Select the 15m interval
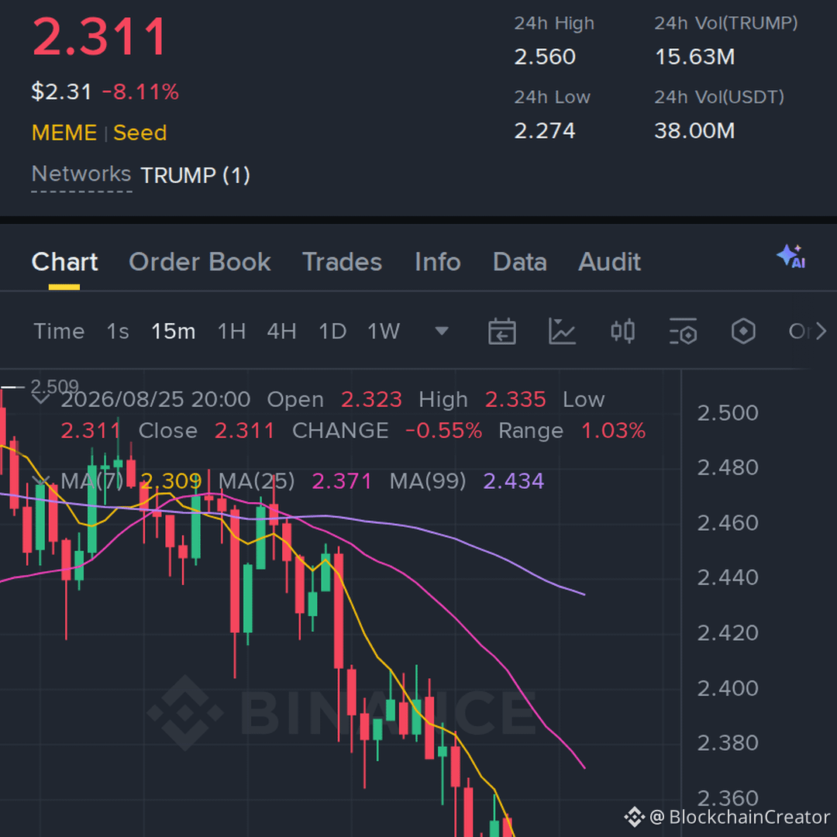This screenshot has width=837, height=837. click(174, 332)
